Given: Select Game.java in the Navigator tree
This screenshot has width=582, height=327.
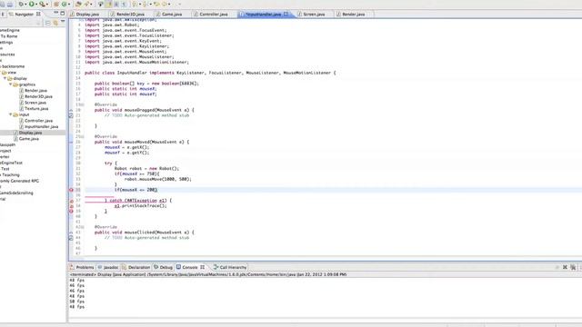Looking at the screenshot, I should tap(28, 138).
